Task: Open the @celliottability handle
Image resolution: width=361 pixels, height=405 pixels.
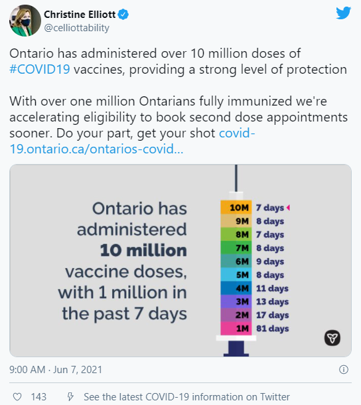Action: click(x=77, y=28)
